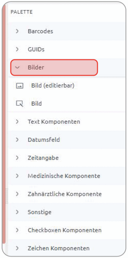Select the Bild palette item
The image size is (128, 258).
pyautogui.click(x=36, y=104)
